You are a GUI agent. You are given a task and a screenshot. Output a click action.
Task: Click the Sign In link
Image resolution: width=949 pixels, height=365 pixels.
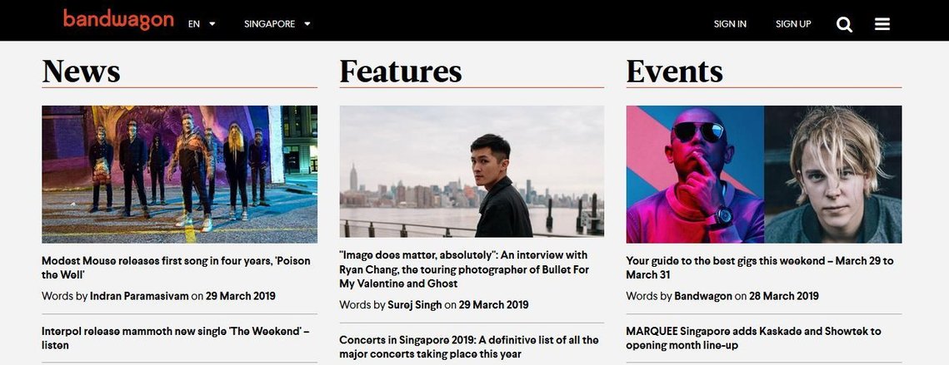(730, 24)
